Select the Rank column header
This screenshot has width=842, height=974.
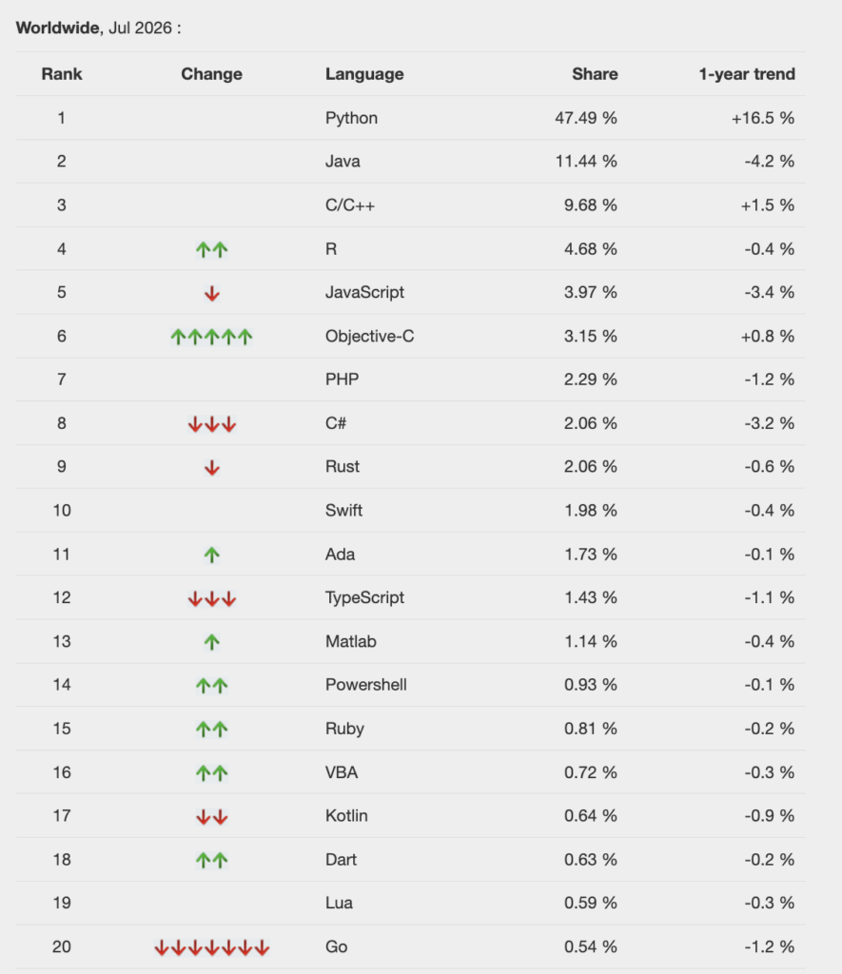(x=62, y=74)
